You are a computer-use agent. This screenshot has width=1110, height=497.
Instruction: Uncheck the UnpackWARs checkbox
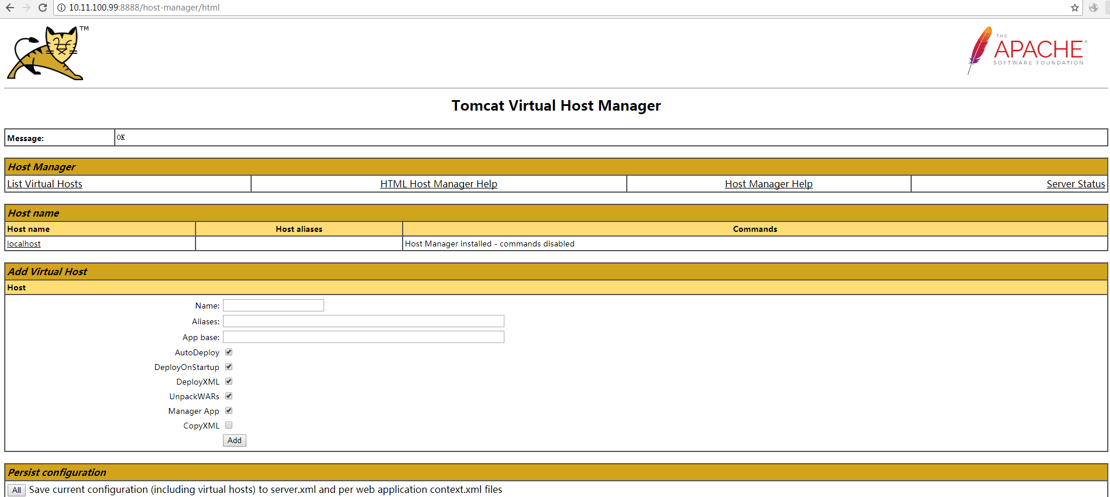click(229, 396)
